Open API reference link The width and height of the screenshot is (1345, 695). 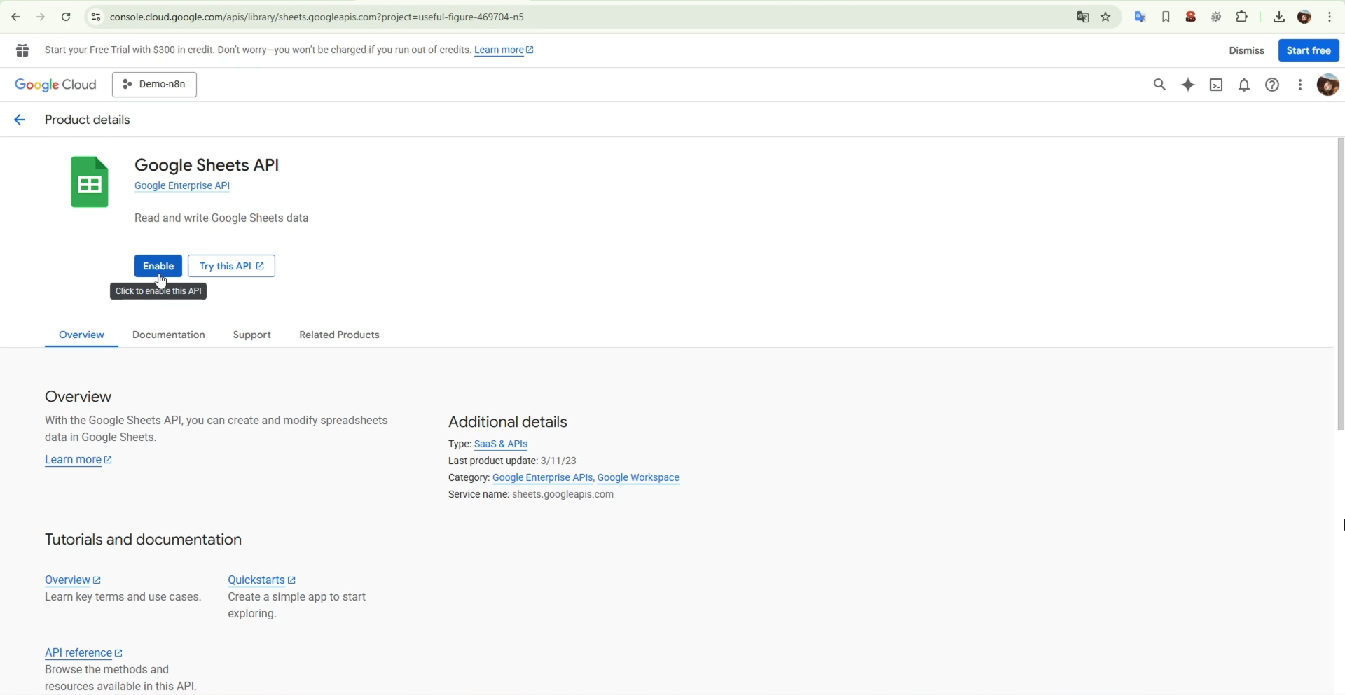click(83, 653)
